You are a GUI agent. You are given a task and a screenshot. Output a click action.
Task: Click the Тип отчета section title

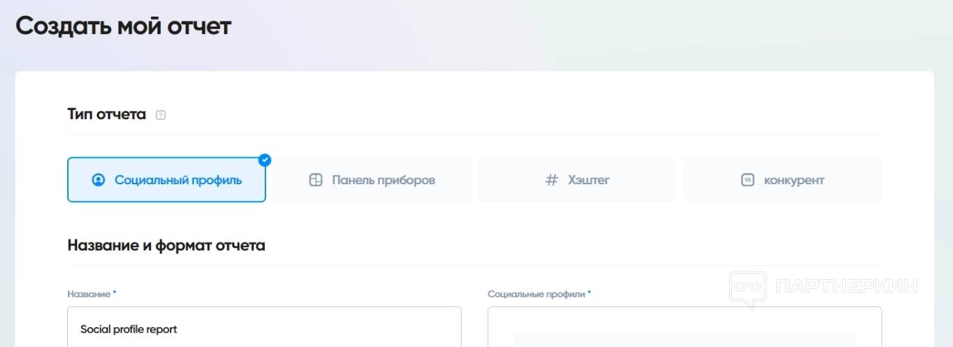click(x=107, y=114)
